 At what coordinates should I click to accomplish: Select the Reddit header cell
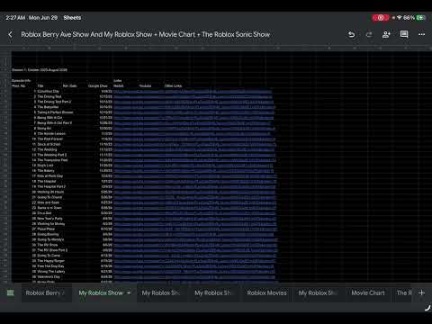pos(119,86)
